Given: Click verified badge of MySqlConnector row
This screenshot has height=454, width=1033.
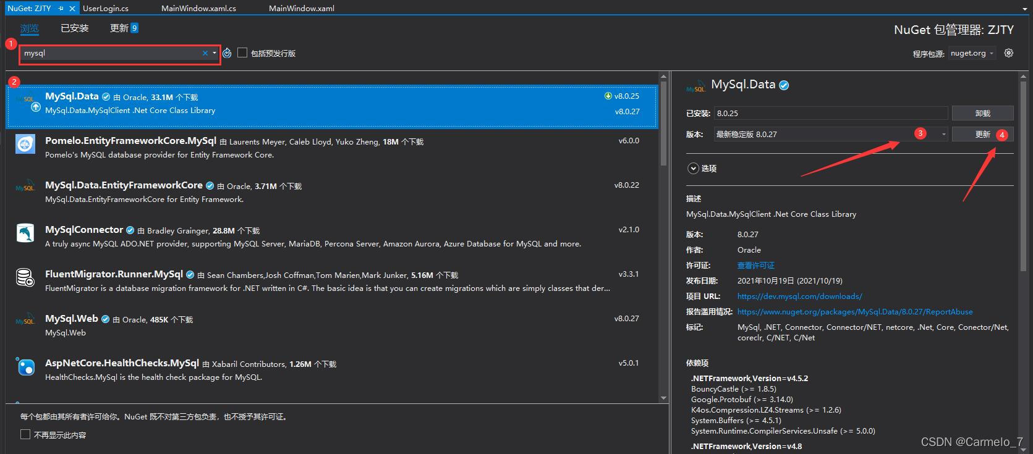Looking at the screenshot, I should coord(130,230).
